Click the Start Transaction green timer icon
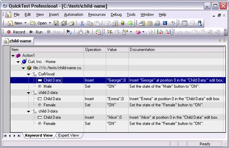This screenshot has height=148, width=229. tap(160, 32)
